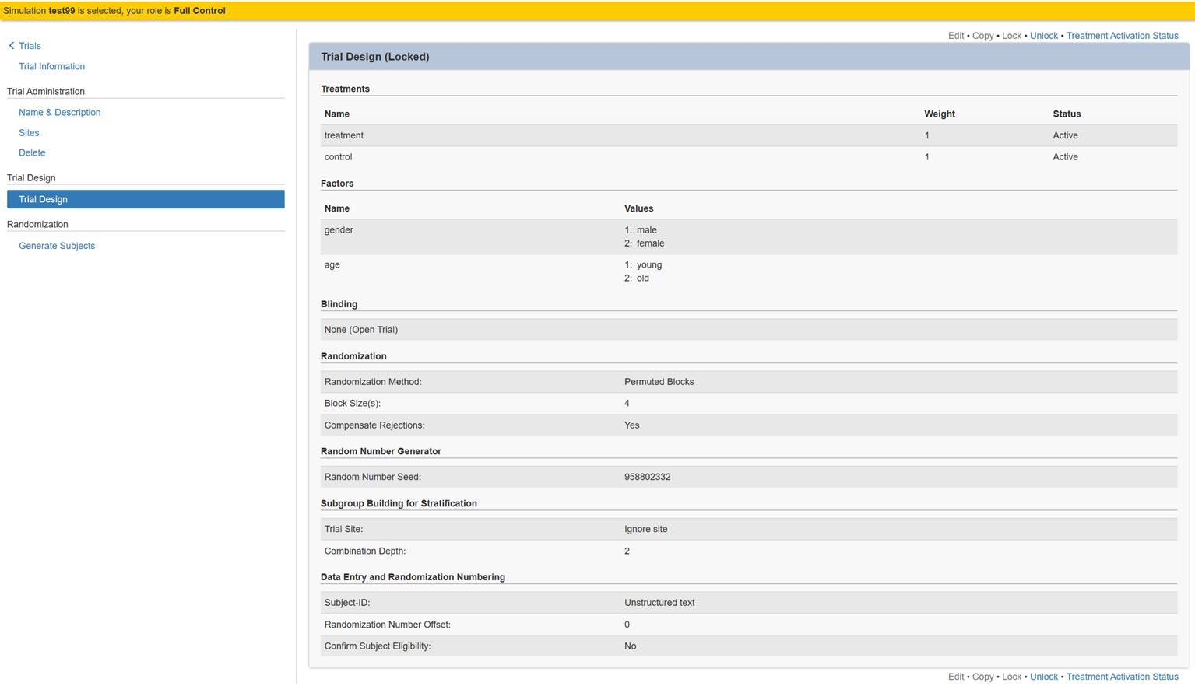Click the treatment row in the Treatments table
This screenshot has width=1195, height=686.
click(545, 135)
